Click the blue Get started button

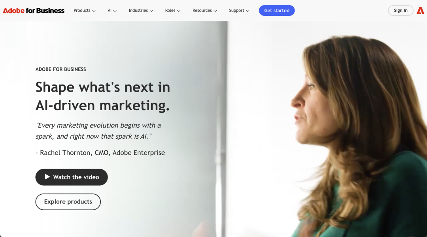[277, 11]
